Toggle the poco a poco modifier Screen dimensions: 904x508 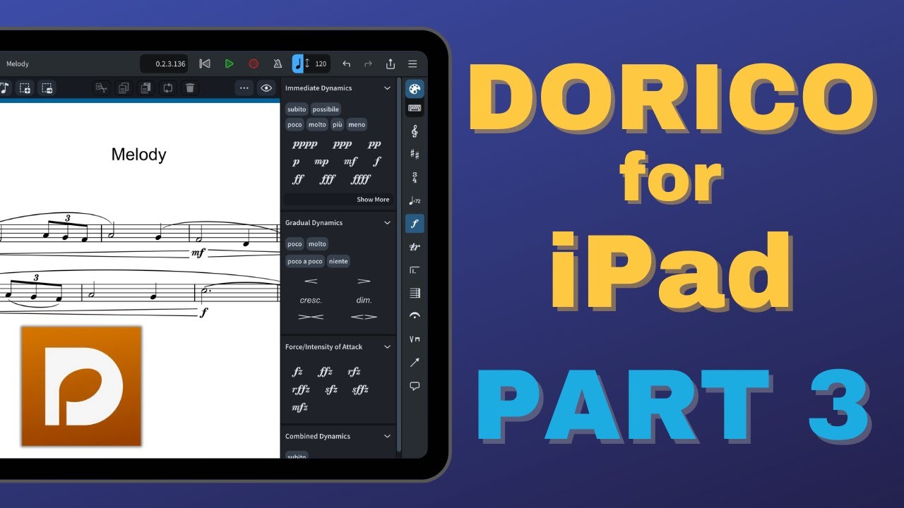[305, 261]
